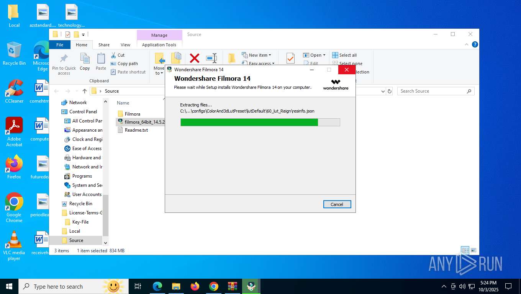Screen dimensions: 521x294
Task: Click the New folder icon
Action: [231, 58]
